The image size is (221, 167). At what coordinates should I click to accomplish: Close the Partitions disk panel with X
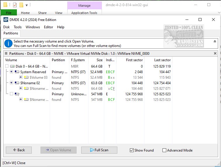coord(215,53)
